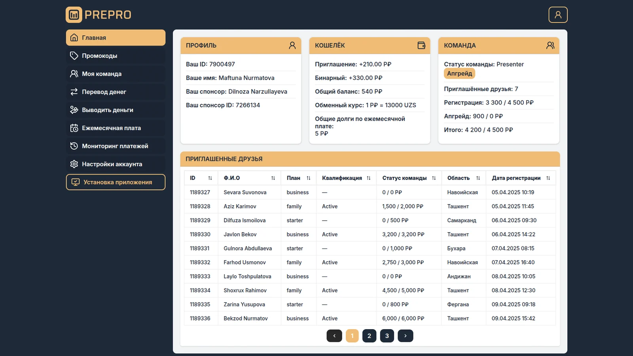This screenshot has width=633, height=356.
Task: Click the Апгрейд badge button
Action: point(459,74)
